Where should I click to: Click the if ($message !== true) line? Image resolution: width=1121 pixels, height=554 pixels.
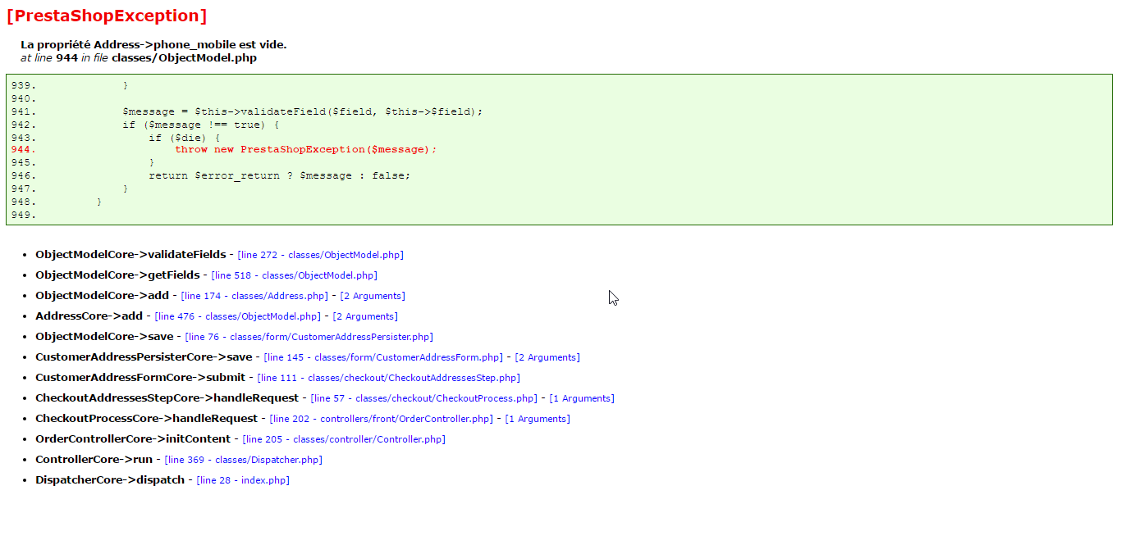[x=201, y=125]
